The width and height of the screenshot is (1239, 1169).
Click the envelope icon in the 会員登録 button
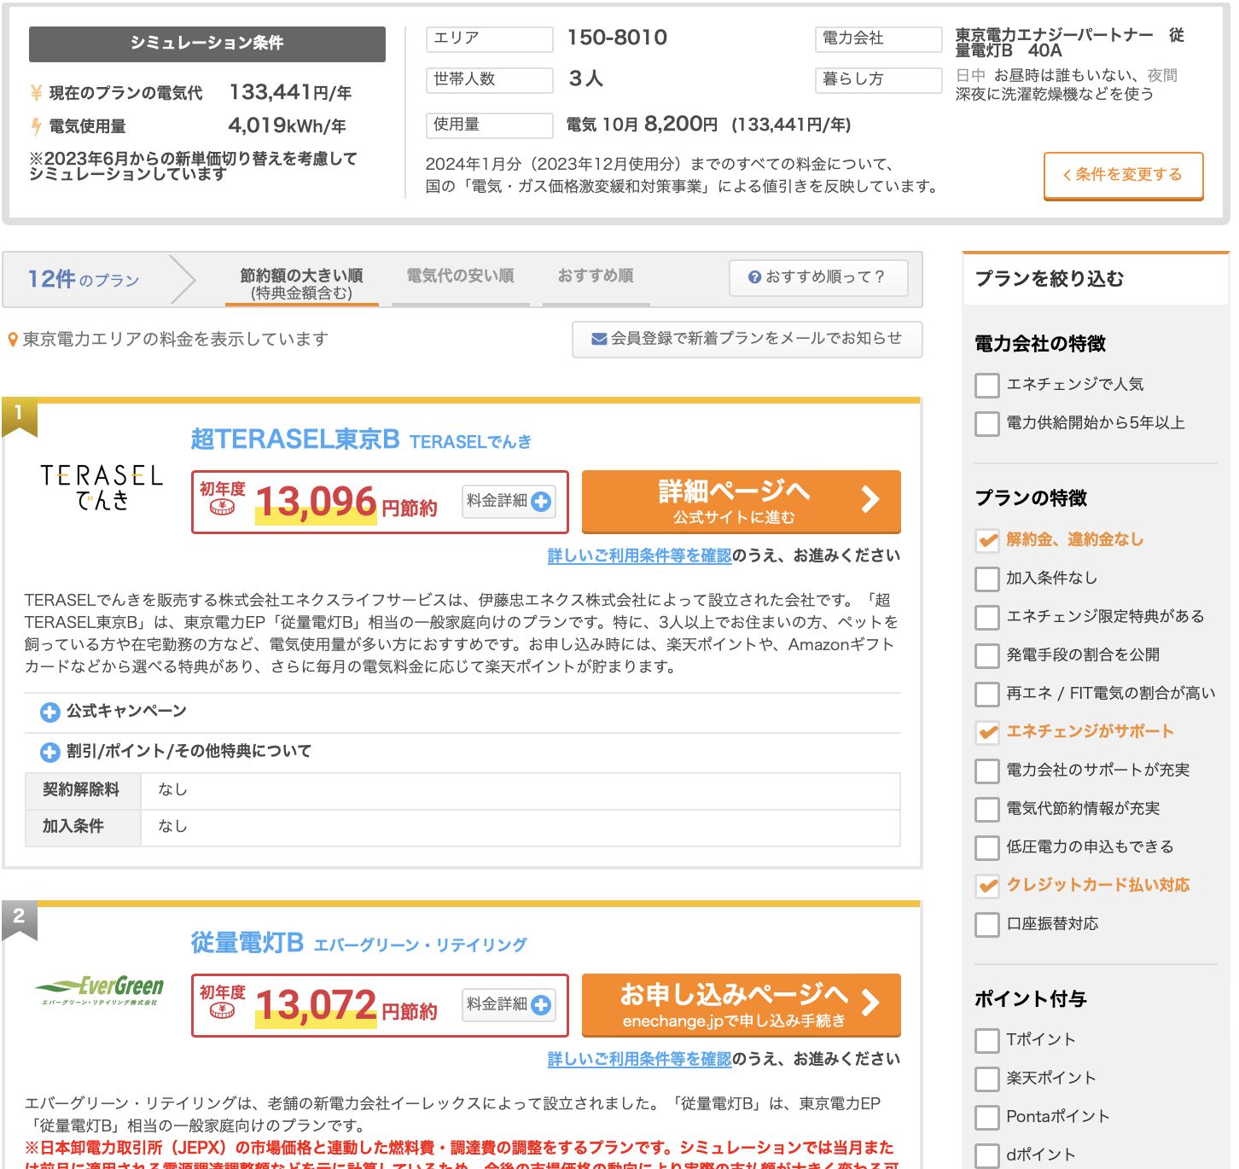pyautogui.click(x=599, y=339)
